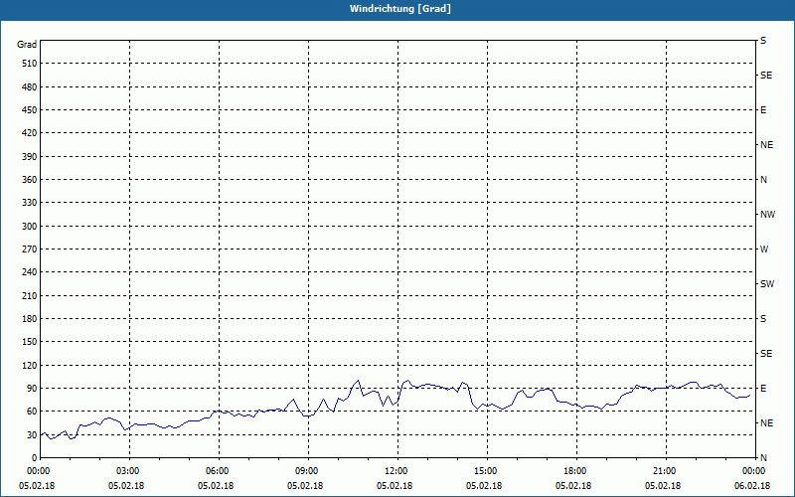Select the 180 degree axis value

pos(30,319)
